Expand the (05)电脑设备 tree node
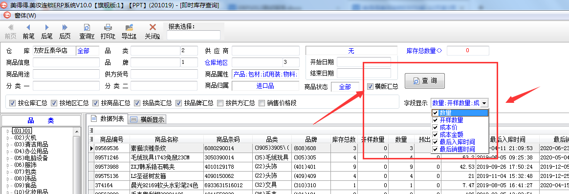The image size is (569, 194). click(x=8, y=158)
